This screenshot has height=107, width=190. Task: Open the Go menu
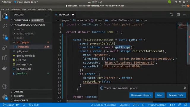pyautogui.click(x=29, y=10)
